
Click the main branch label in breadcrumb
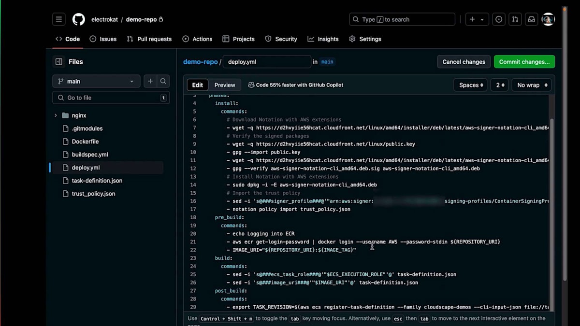pyautogui.click(x=327, y=62)
